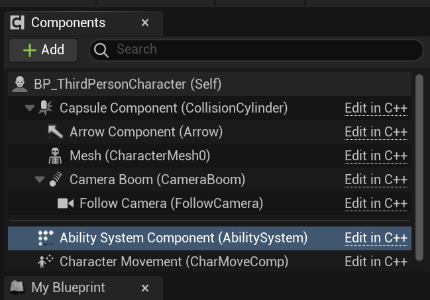Click the magnifier icon in Search box
The height and width of the screenshot is (300, 430).
point(102,50)
